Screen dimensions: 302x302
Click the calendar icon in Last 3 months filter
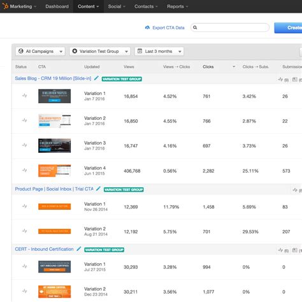point(140,51)
